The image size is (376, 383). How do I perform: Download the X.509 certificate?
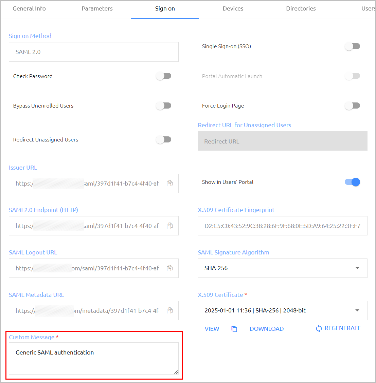(267, 329)
